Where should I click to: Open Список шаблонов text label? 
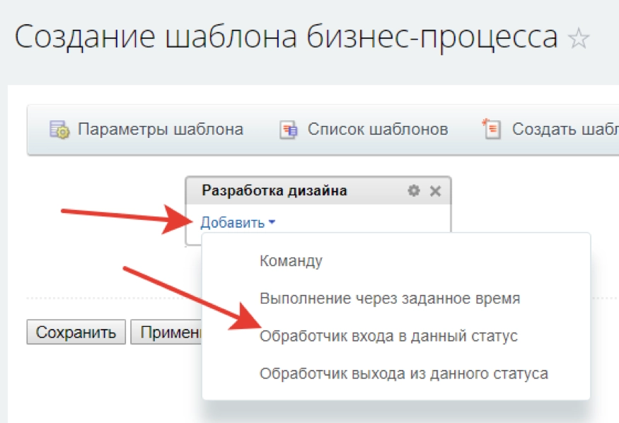377,129
